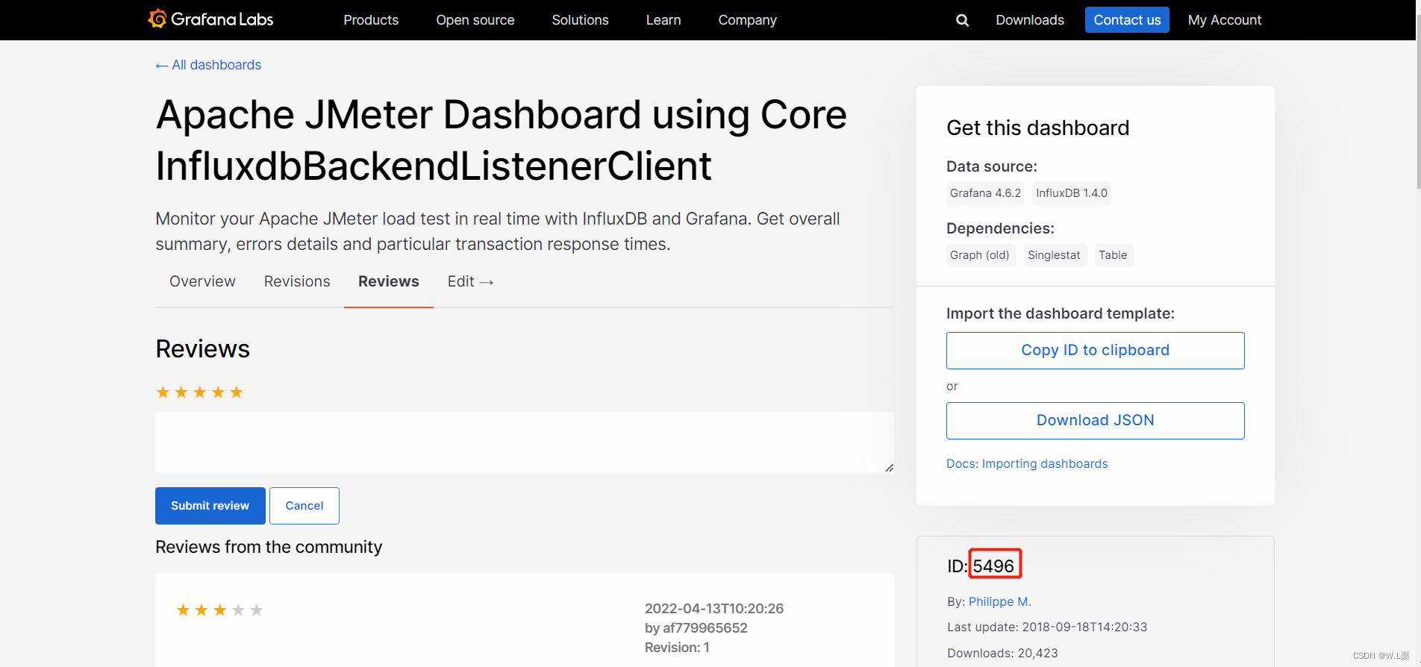Switch to the Overview tab

point(202,281)
